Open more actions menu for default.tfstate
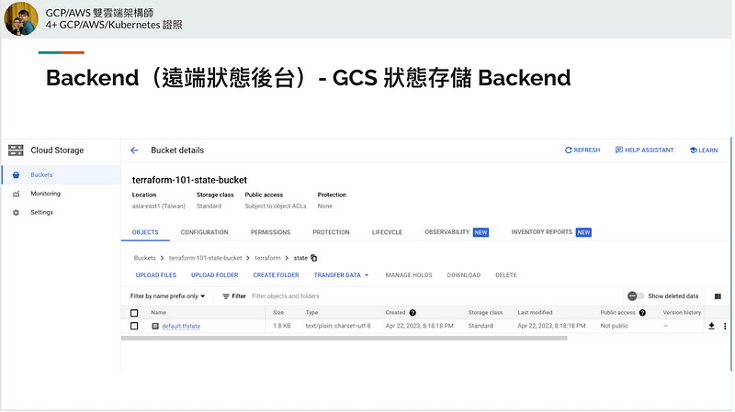Image resolution: width=735 pixels, height=412 pixels. (725, 326)
